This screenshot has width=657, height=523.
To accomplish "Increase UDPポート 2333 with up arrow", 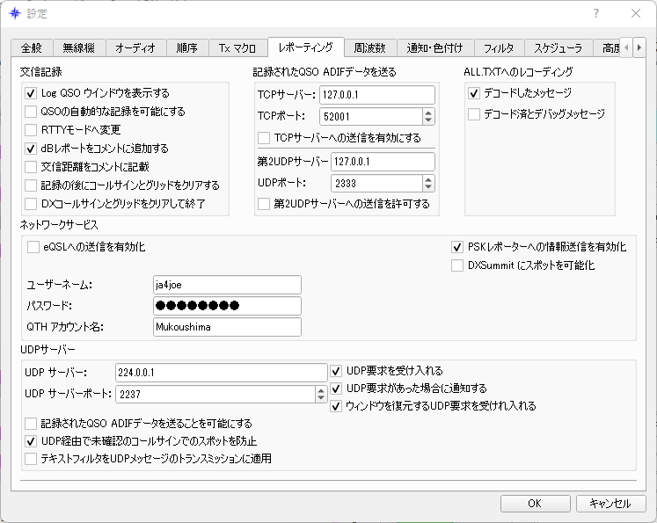I will coord(428,178).
